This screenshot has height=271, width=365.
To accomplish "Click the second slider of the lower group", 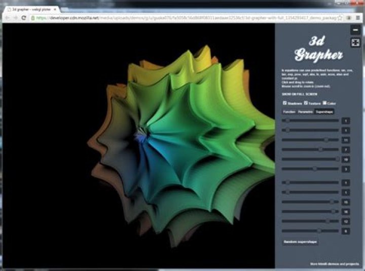I will point(310,192).
